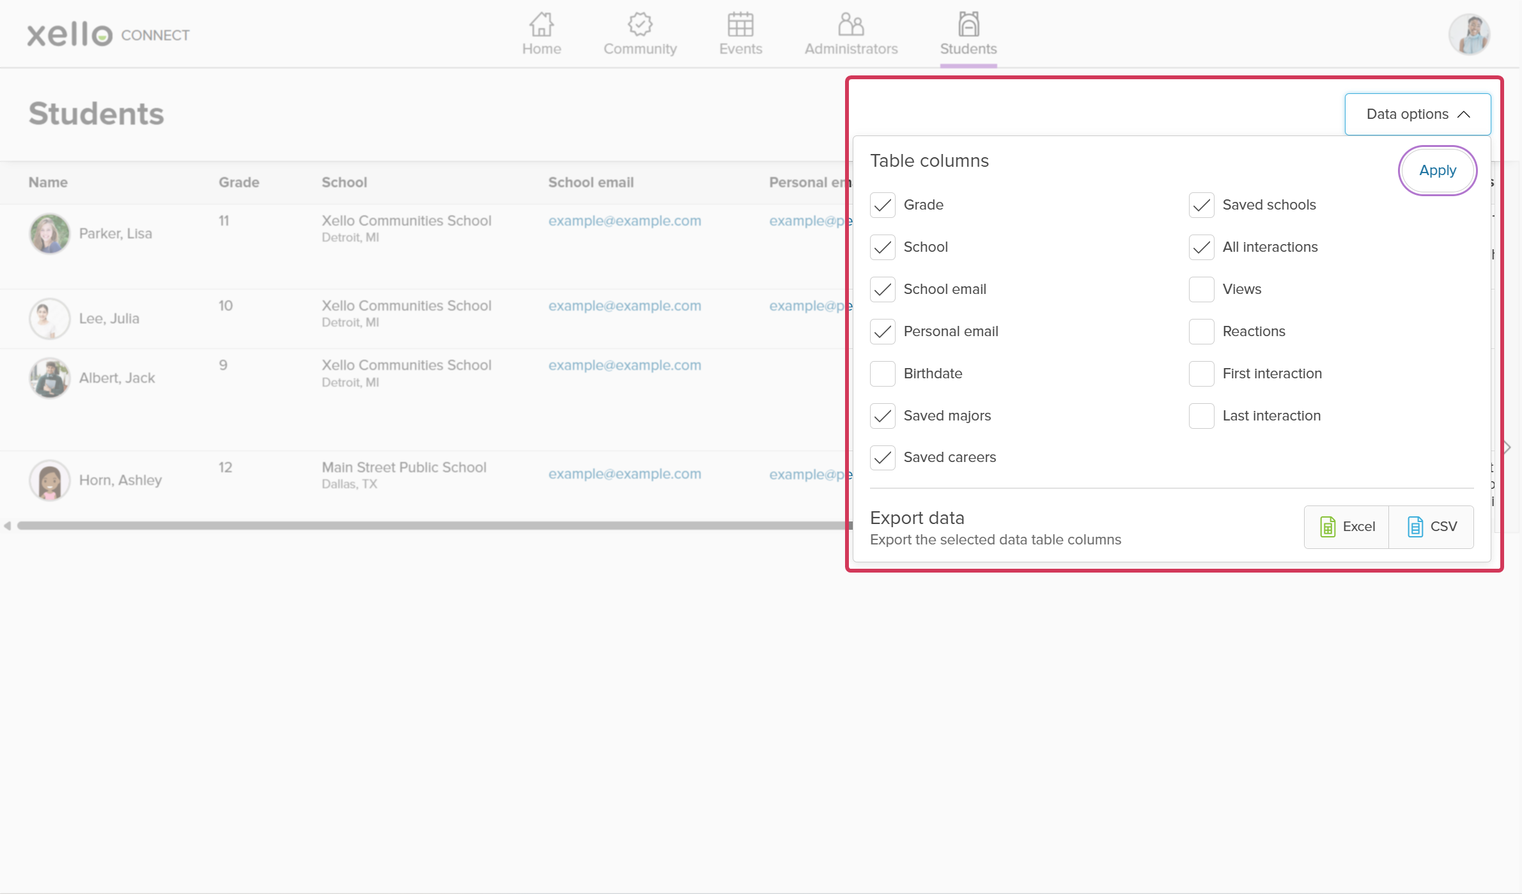Screen dimensions: 1522x894
Task: Collapse the Data options panel
Action: coord(1417,114)
